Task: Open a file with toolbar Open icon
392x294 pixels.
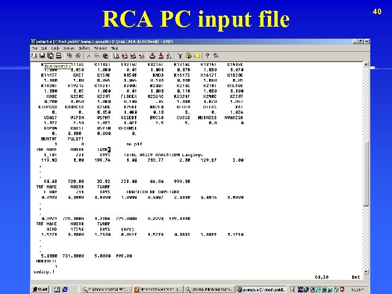Action: (34, 56)
